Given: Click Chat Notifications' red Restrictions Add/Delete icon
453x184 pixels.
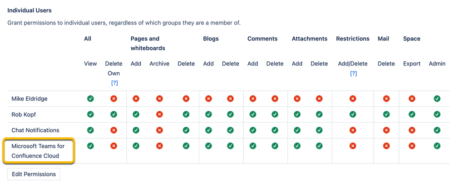Looking at the screenshot, I should (x=353, y=130).
